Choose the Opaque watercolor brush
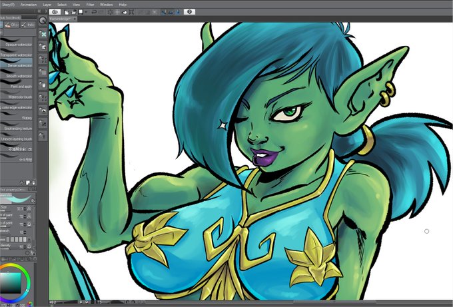This screenshot has height=307, width=453. point(16,42)
